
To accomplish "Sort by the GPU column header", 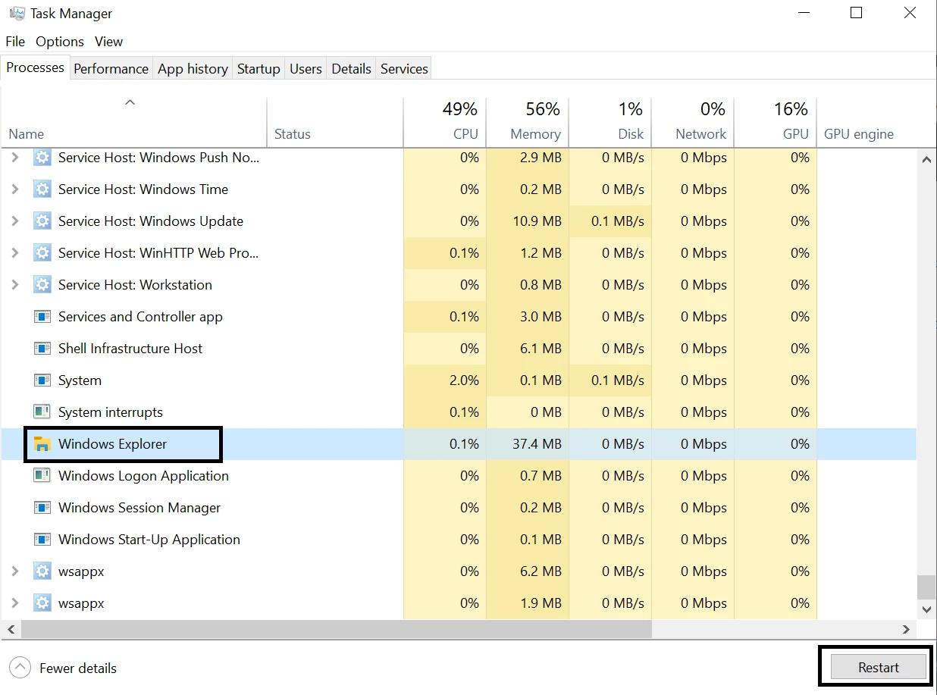I will click(776, 121).
